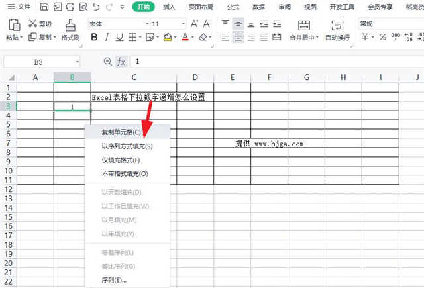Image resolution: width=424 pixels, height=288 pixels.
Task: Click the distributed alignment icon
Action: point(277,37)
